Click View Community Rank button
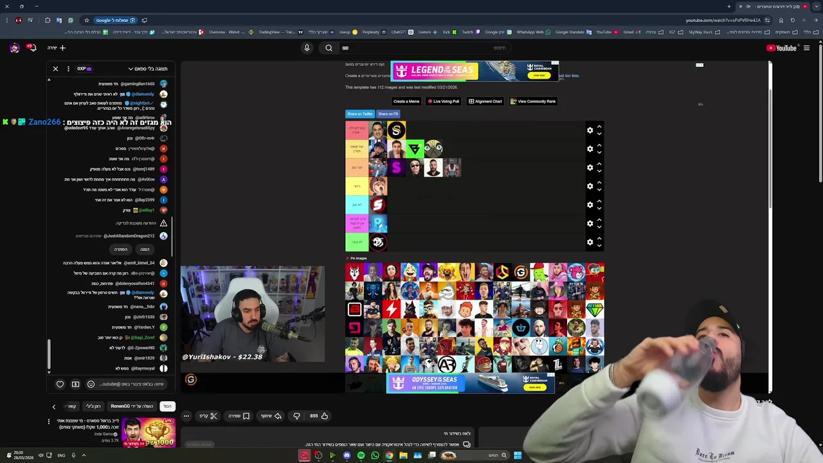823x463 pixels. coord(533,101)
